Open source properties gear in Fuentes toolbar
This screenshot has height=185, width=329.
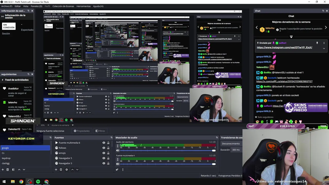click(67, 170)
